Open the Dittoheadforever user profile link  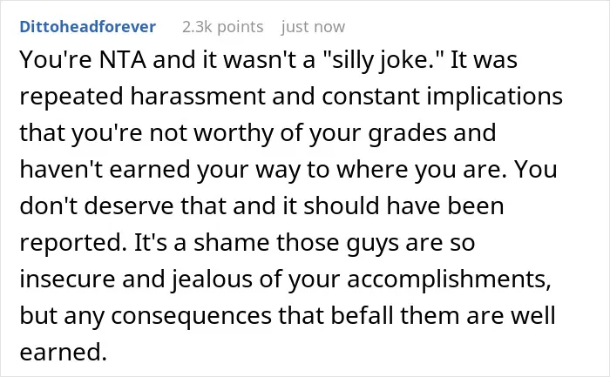click(87, 27)
